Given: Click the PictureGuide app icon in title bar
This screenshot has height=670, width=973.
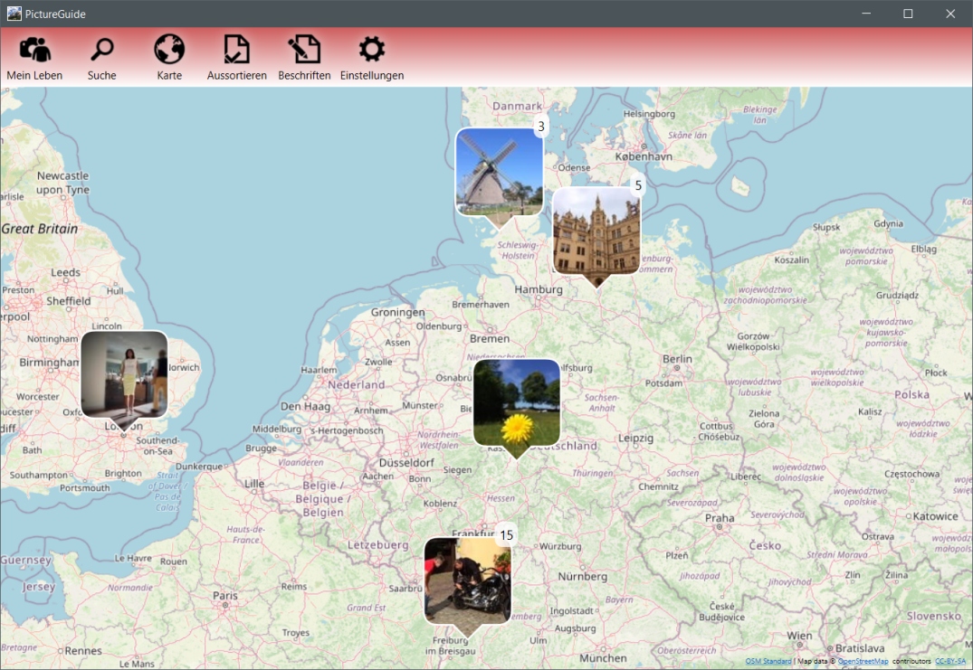Looking at the screenshot, I should coord(14,14).
